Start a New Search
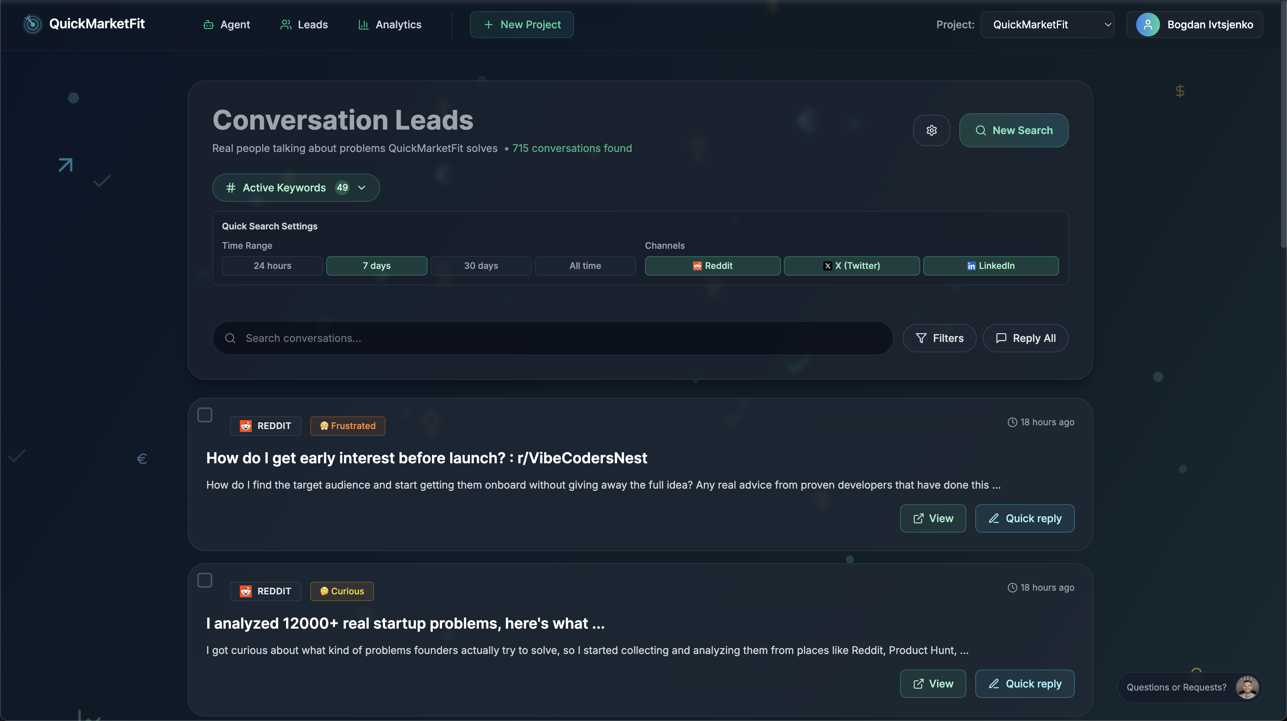Screen dimensions: 1287x721 (1014, 130)
